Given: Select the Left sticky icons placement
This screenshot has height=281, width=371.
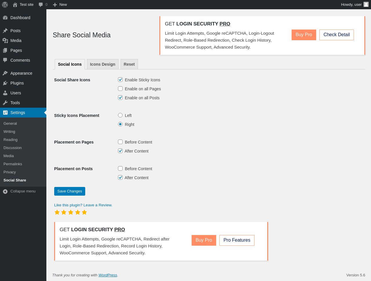Looking at the screenshot, I should point(120,115).
